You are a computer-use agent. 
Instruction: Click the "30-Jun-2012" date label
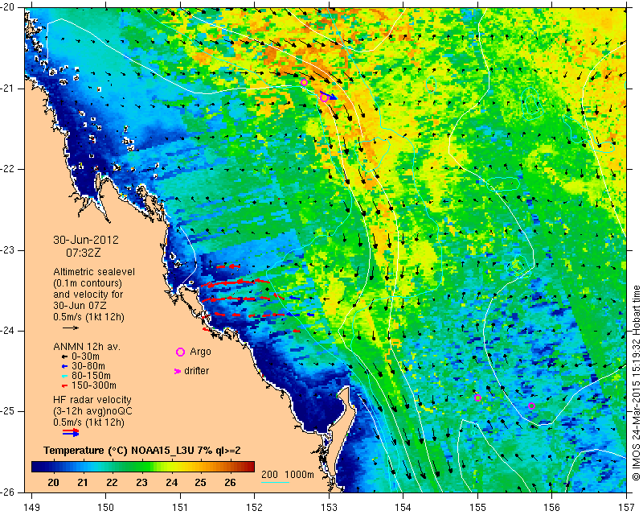tap(86, 240)
